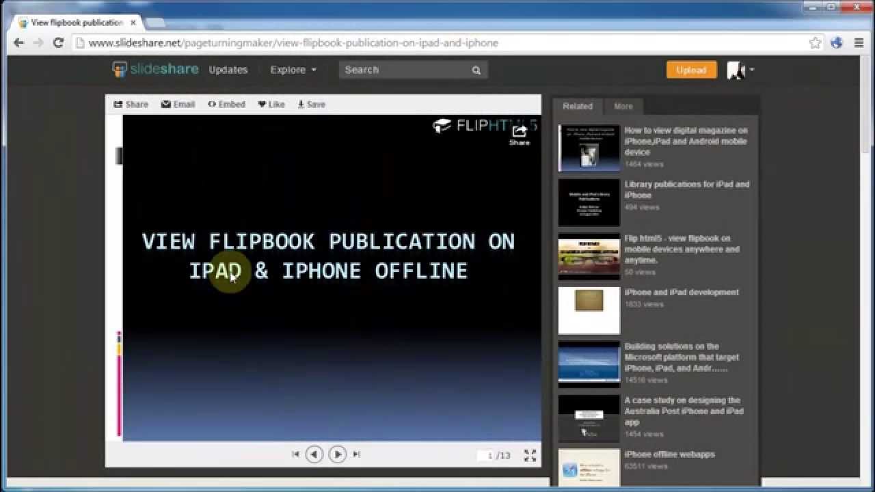
Task: Click the globe extension icon in toolbar
Action: [837, 42]
